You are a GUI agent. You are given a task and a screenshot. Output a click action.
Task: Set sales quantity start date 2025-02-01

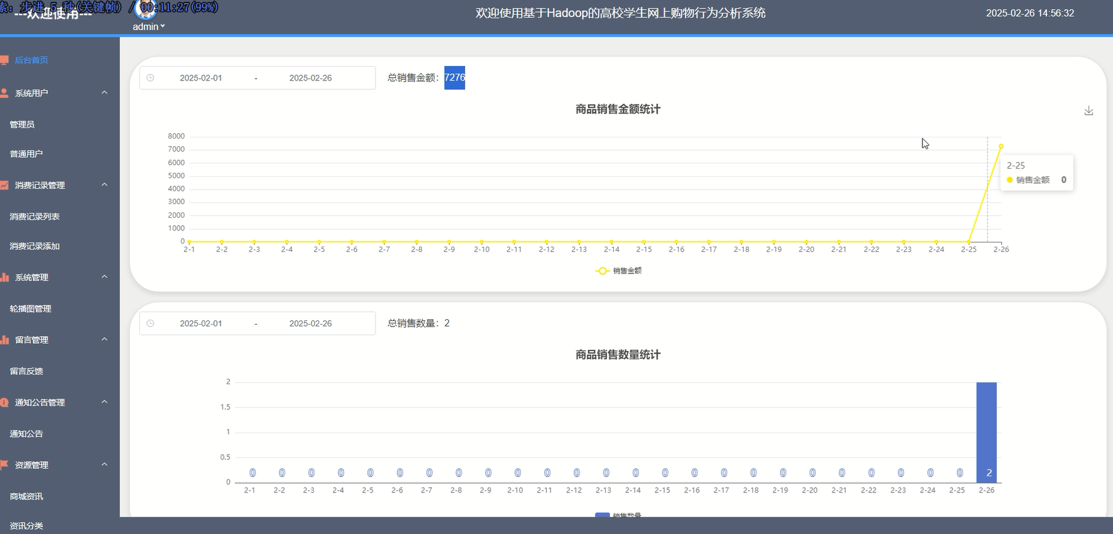[201, 323]
